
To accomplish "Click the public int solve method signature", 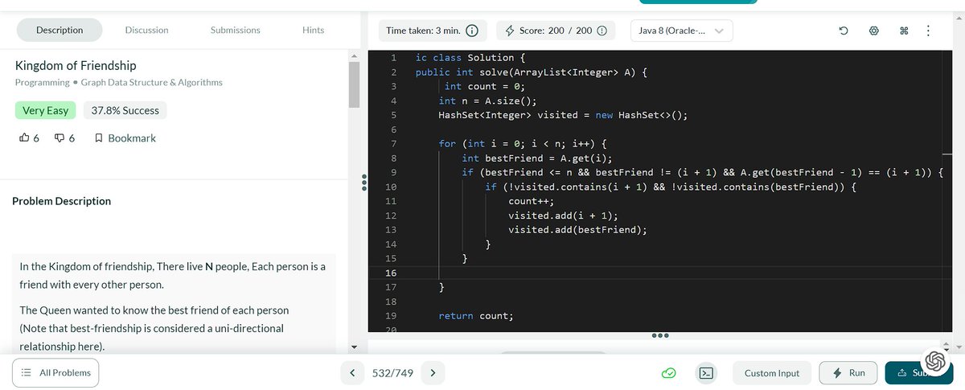I will [x=532, y=72].
